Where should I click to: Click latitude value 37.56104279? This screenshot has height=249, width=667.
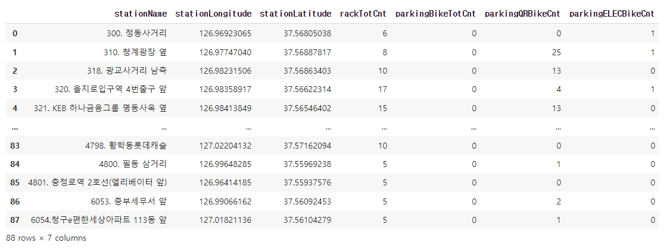307,220
